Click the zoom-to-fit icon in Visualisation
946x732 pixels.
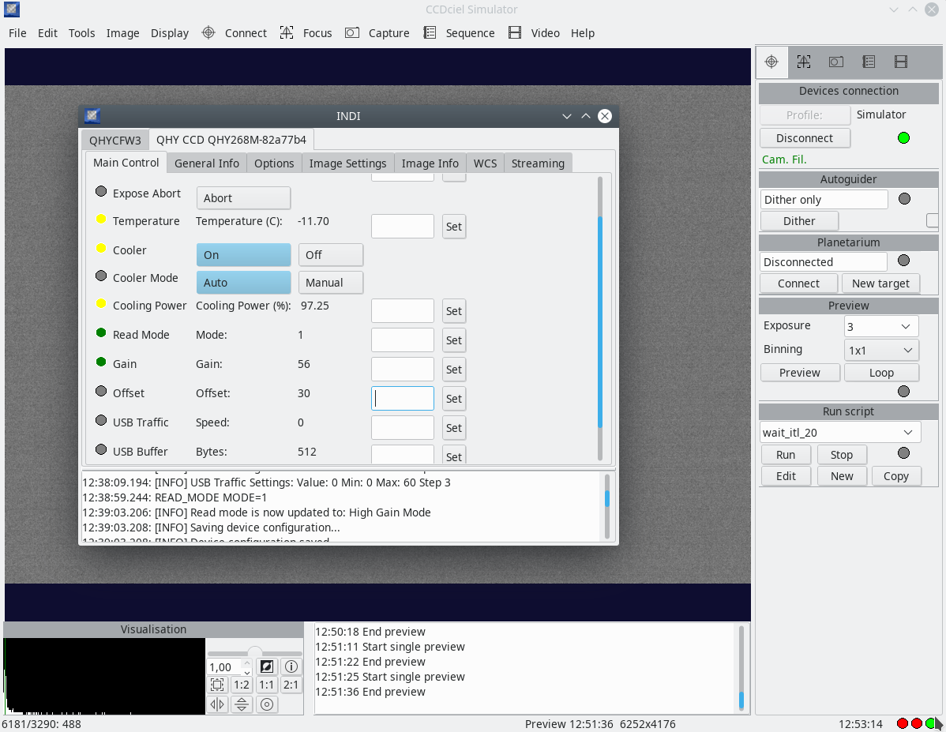point(217,685)
